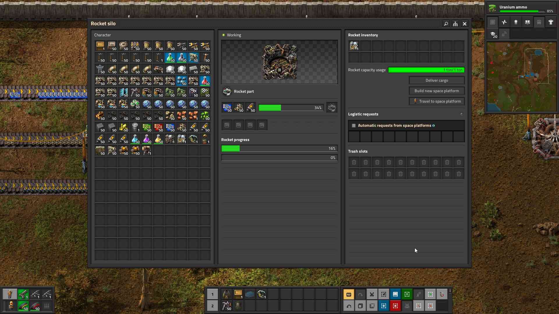Select the red deconstruction planner tool
The height and width of the screenshot is (314, 559).
[395, 306]
